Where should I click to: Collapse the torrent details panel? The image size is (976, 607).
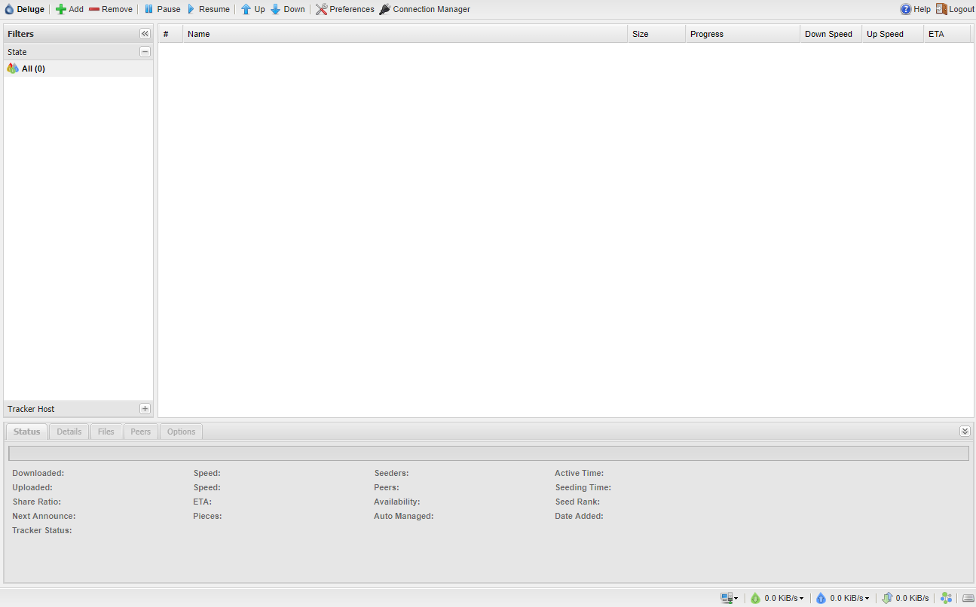[x=965, y=432]
